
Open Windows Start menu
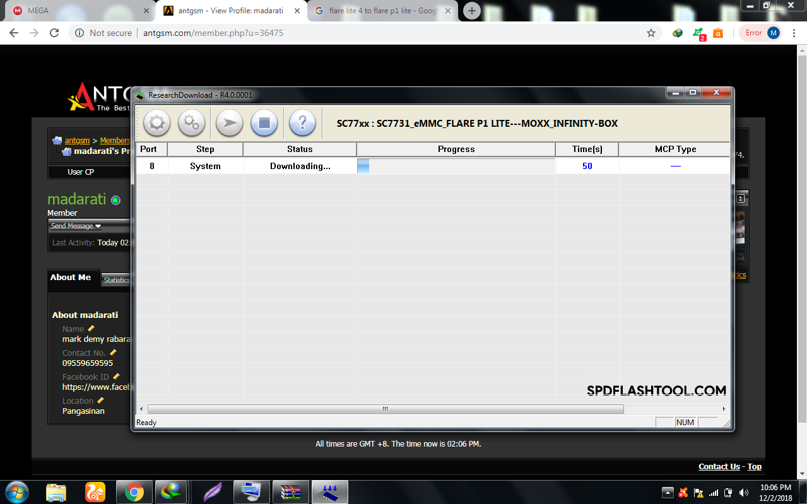(x=16, y=491)
